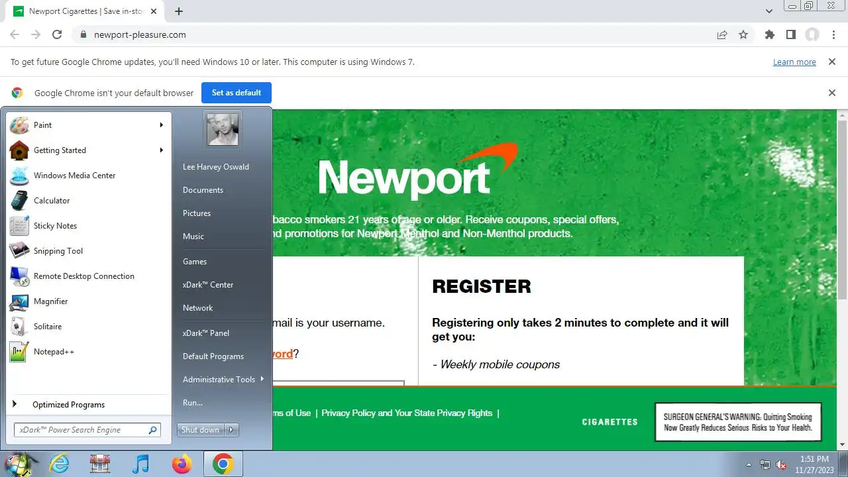Viewport: 848px width, 477px height.
Task: Dismiss the default browser bar
Action: tap(832, 93)
